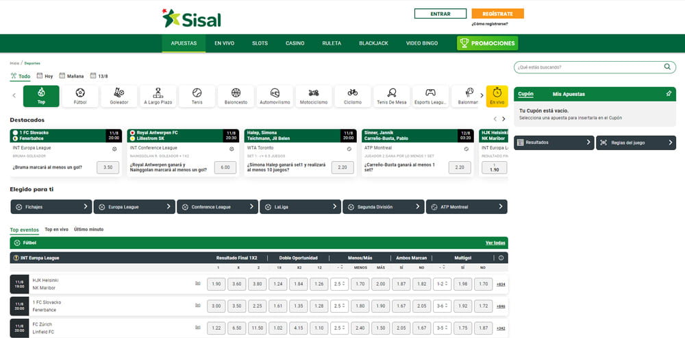Expand the LaLiga shortcut

301,207
